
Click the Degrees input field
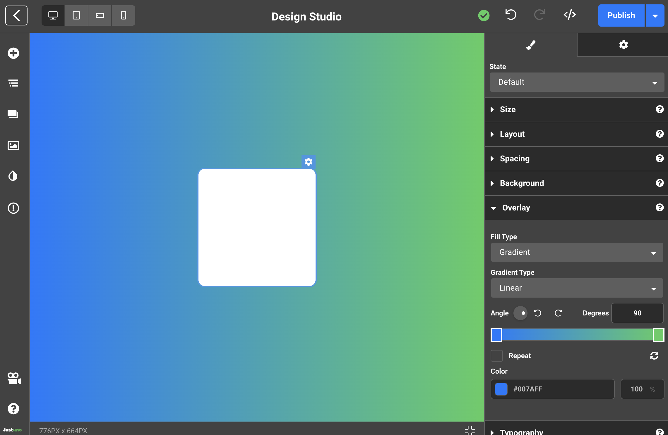tap(637, 313)
